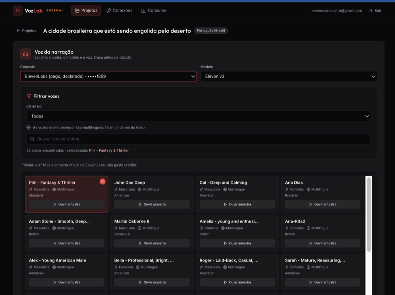The width and height of the screenshot is (395, 295).
Task: Play sample for Roger - Laid-Back, Casual
Action: tap(237, 282)
